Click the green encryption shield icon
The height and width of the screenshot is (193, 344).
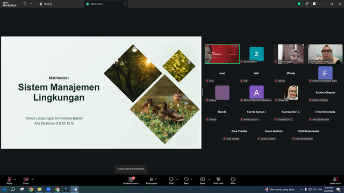pyautogui.click(x=299, y=4)
